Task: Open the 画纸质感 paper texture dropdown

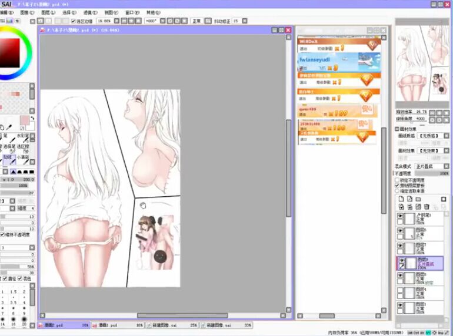Action: (x=447, y=136)
